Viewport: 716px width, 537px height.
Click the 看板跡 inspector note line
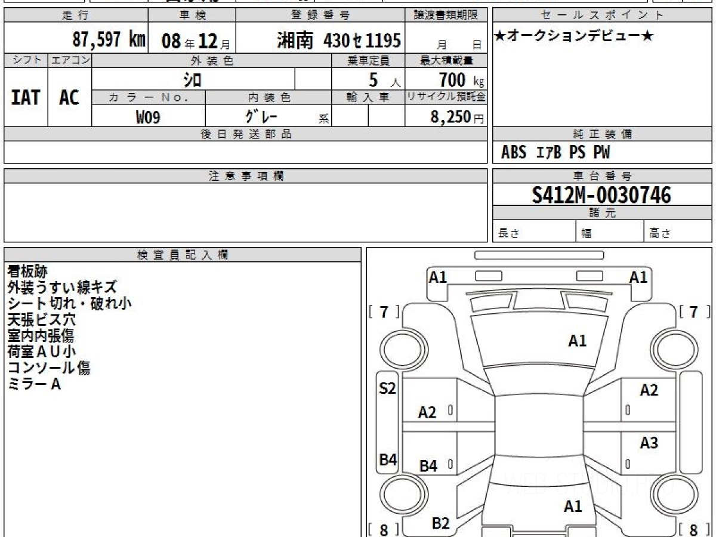tap(27, 271)
